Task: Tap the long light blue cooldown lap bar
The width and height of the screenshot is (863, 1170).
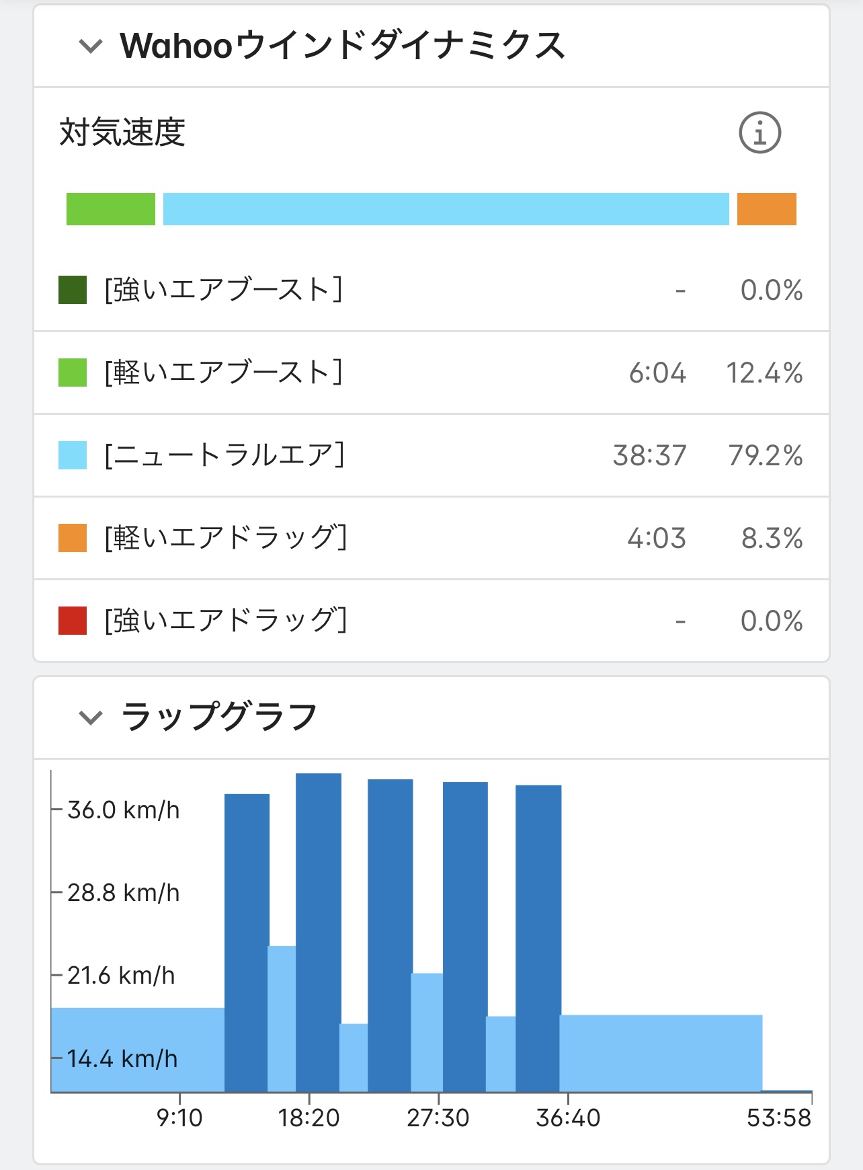Action: point(661,1052)
